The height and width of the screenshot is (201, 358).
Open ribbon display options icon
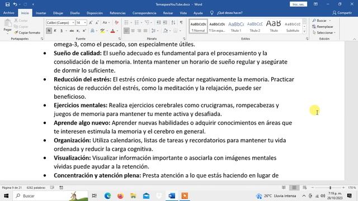(x=315, y=4)
